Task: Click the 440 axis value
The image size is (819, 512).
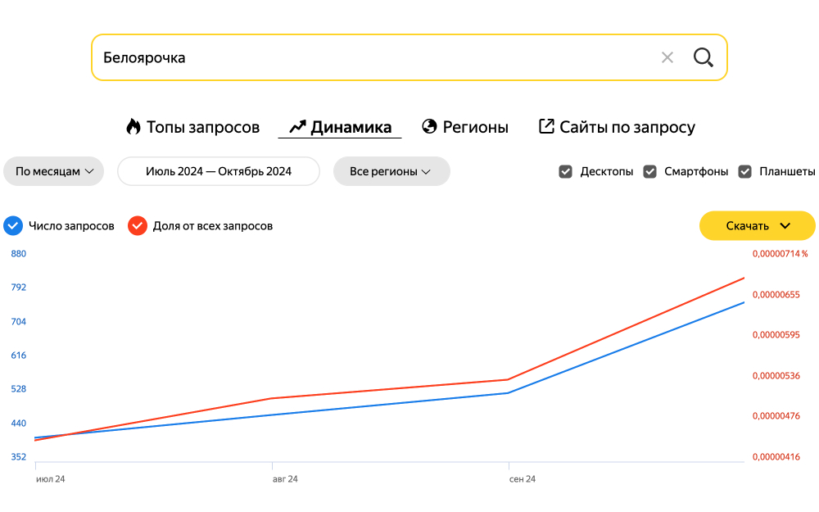Action: pos(18,424)
